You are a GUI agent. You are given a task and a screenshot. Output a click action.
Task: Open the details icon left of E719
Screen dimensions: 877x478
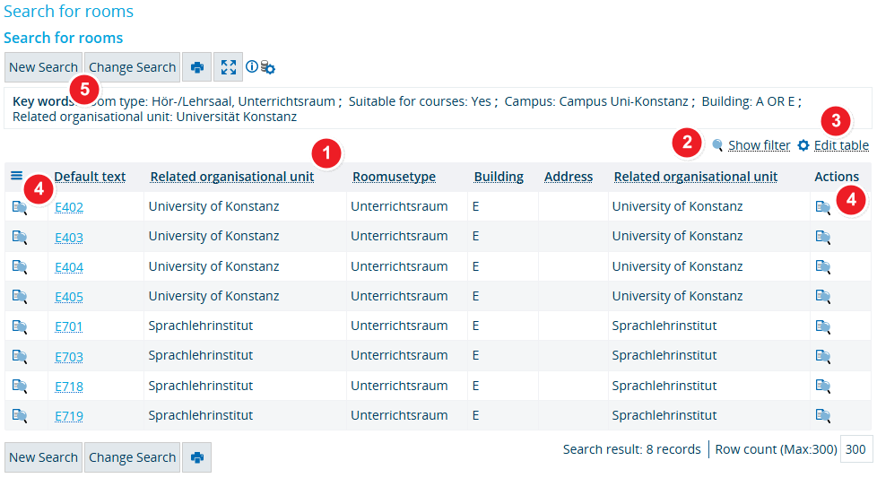coord(20,415)
